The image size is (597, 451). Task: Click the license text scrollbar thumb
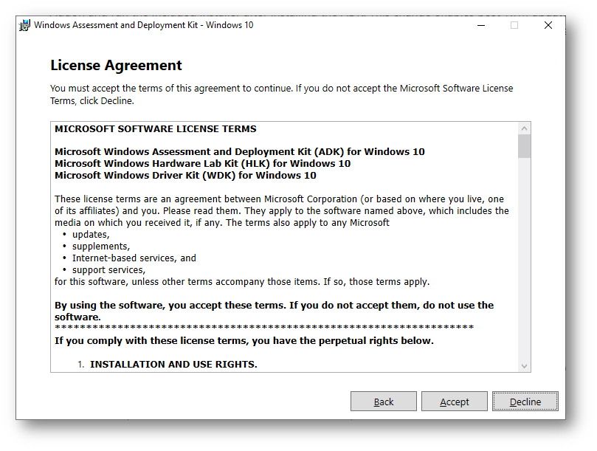point(524,146)
